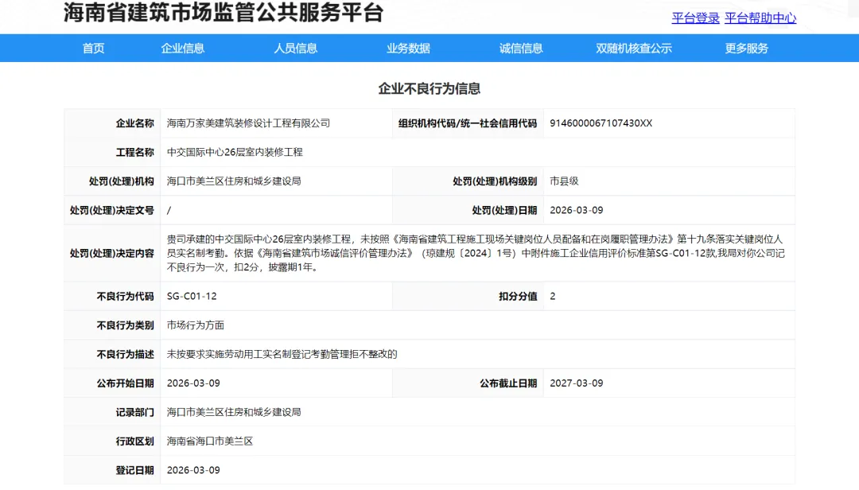
Task: Open the 更多服务 menu
Action: pyautogui.click(x=747, y=49)
